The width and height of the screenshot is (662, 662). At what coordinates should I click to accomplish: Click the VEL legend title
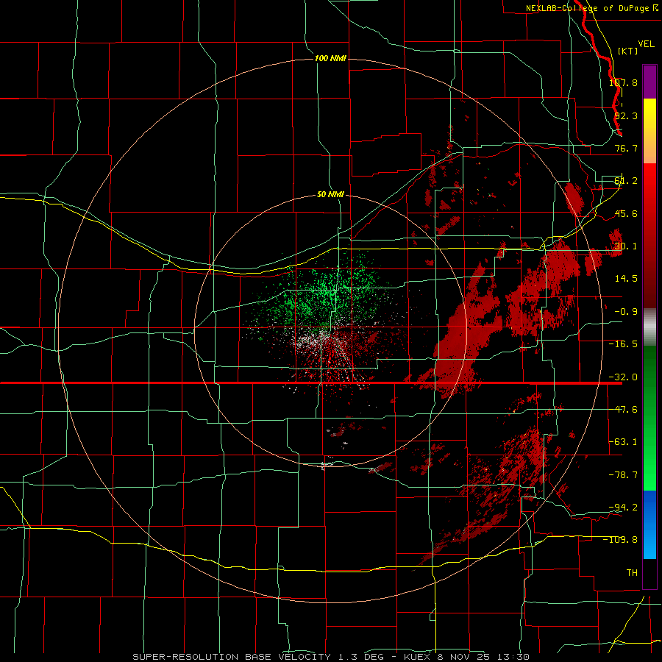point(646,44)
